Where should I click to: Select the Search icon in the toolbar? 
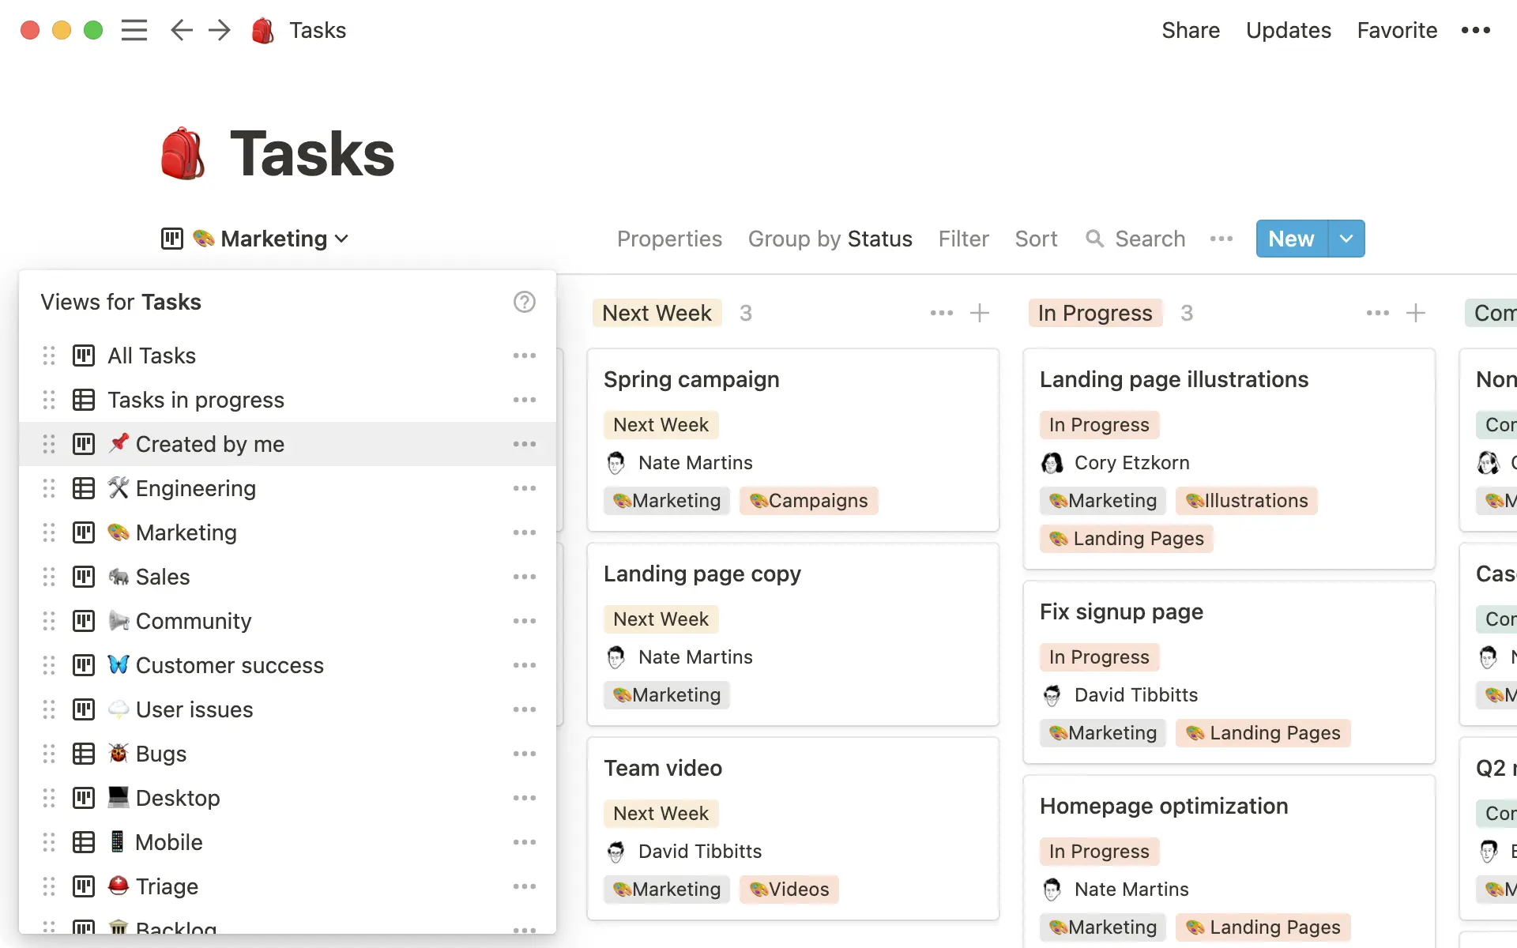click(x=1096, y=239)
